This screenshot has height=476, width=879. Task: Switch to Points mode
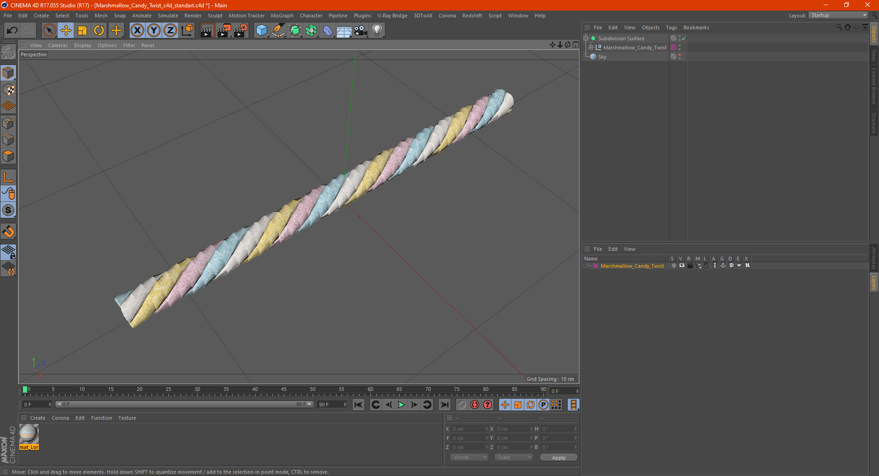(8, 123)
